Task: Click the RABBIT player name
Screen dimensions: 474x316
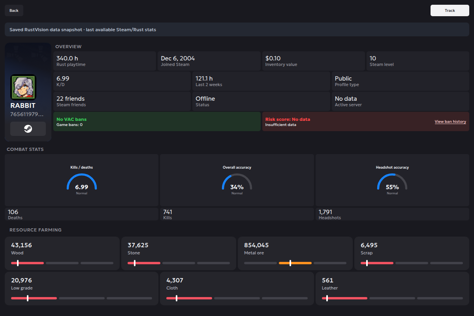Action: (x=23, y=105)
